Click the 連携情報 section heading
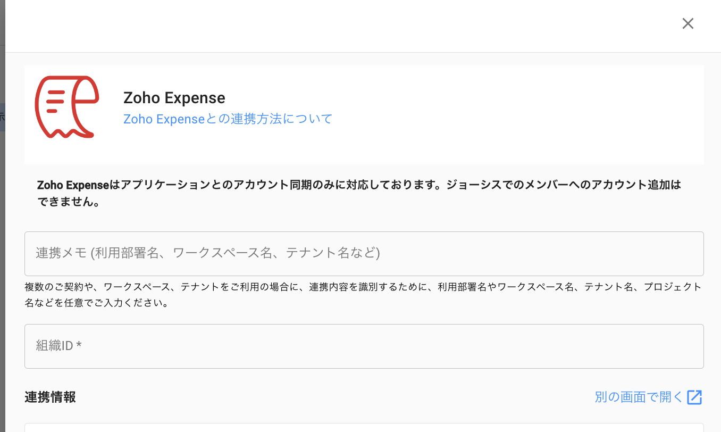 pos(50,397)
